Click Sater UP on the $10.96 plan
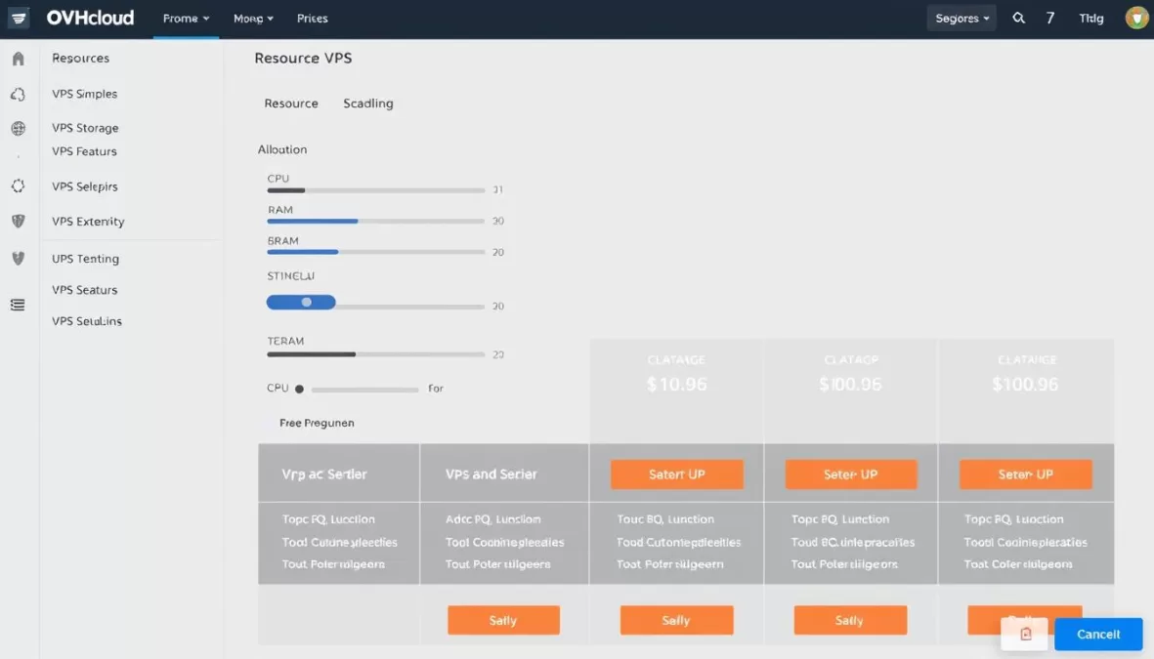Viewport: 1154px width, 659px height. click(676, 474)
